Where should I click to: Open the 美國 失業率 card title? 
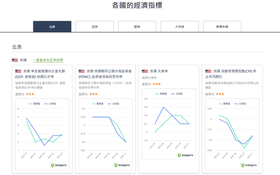[159, 71]
